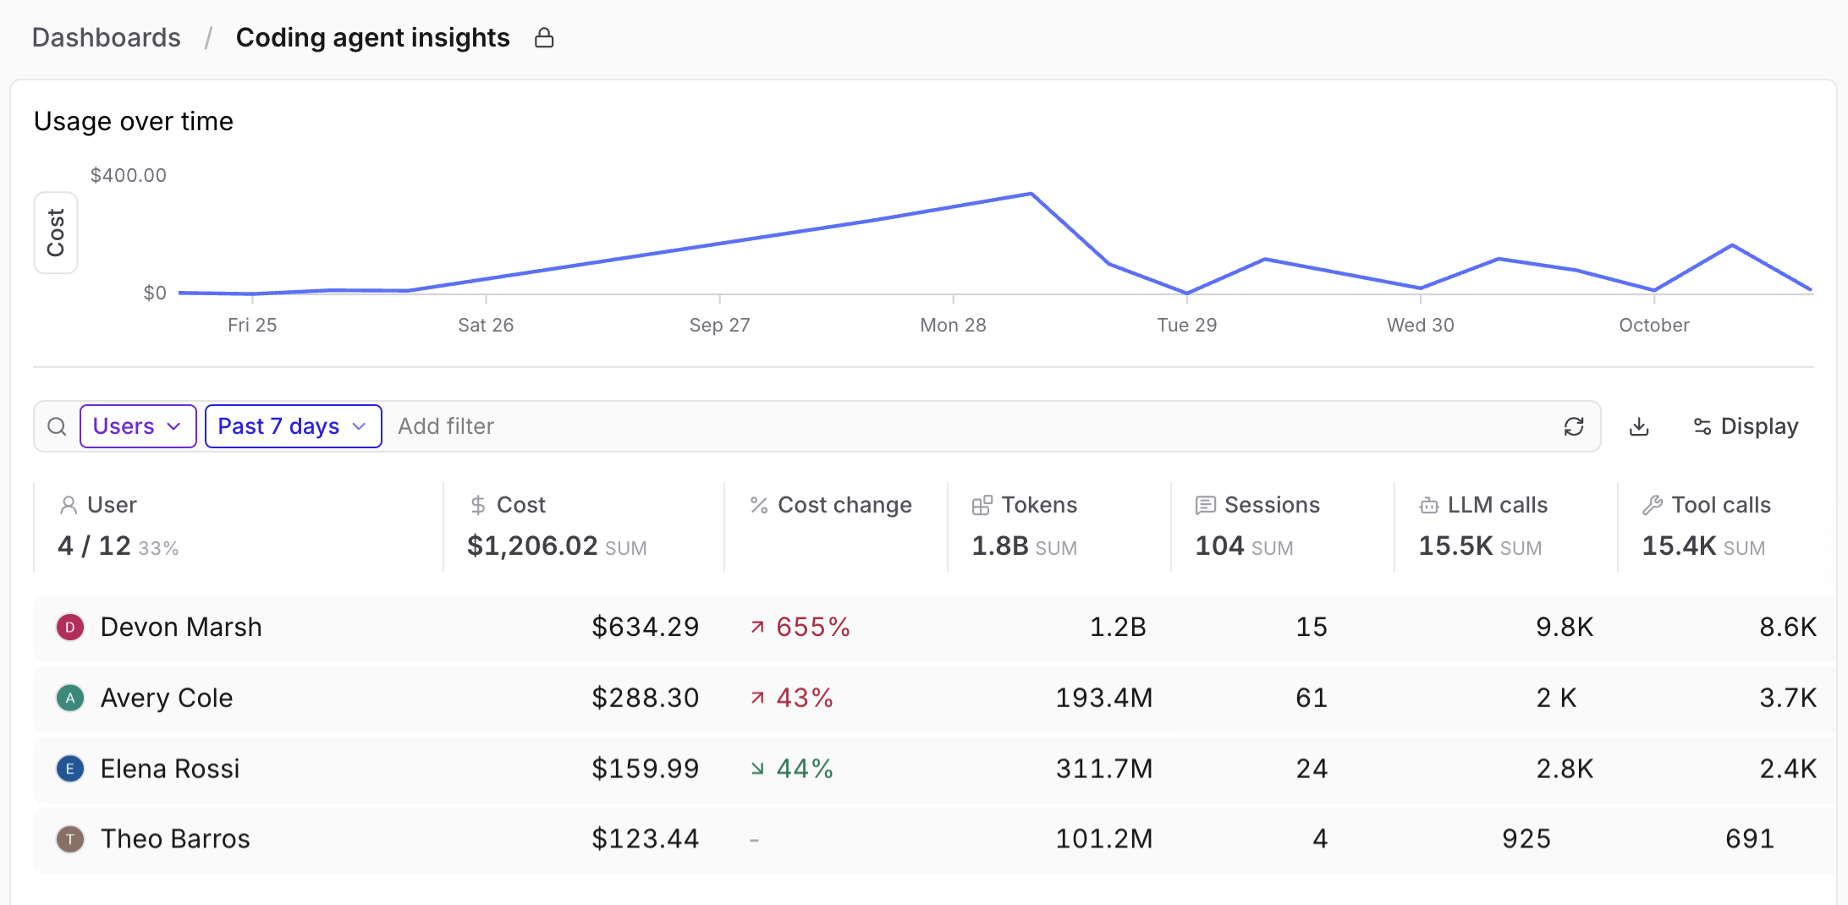Click the $634.29 cost cell
Viewport: 1848px width, 905px height.
[x=646, y=627]
